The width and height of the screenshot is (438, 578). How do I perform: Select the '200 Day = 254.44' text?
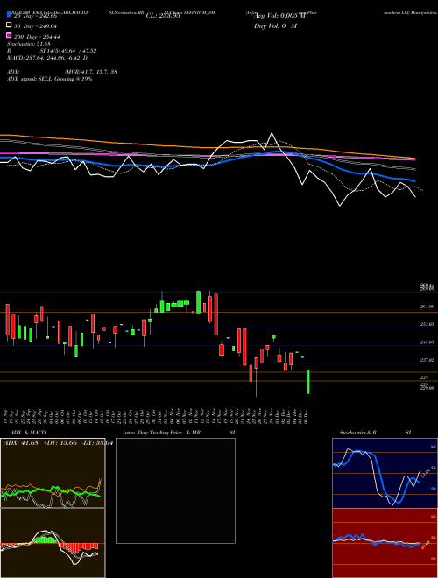coord(37,37)
